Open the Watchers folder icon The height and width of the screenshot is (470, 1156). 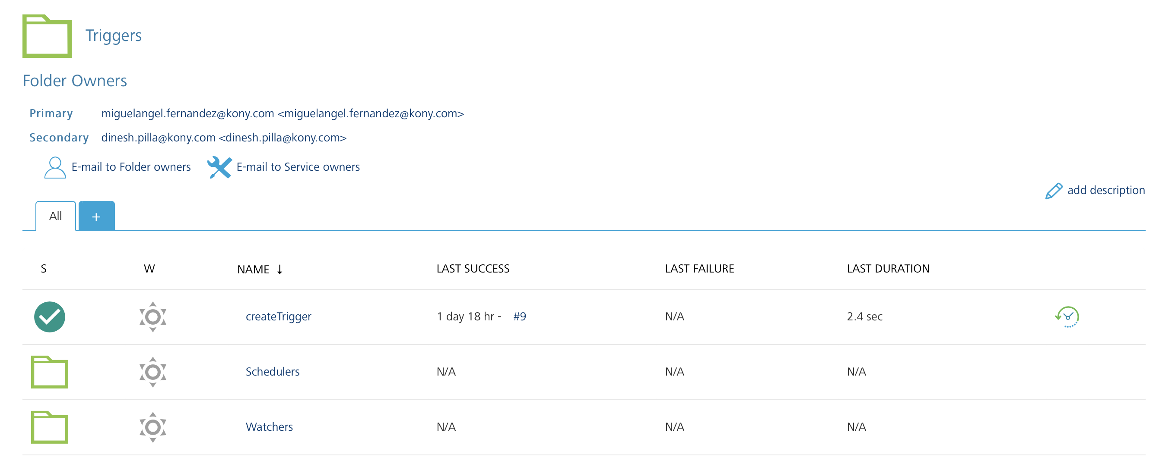[x=49, y=427]
